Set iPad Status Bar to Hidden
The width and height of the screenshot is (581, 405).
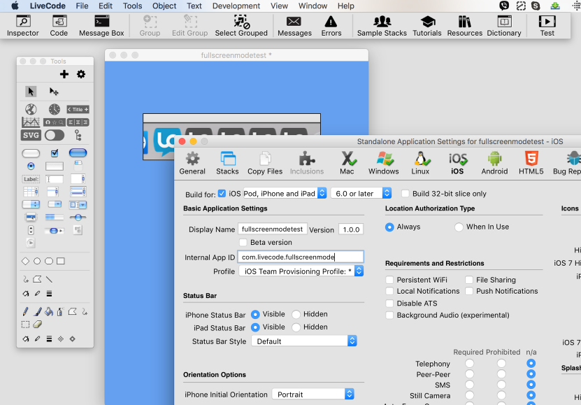point(296,327)
